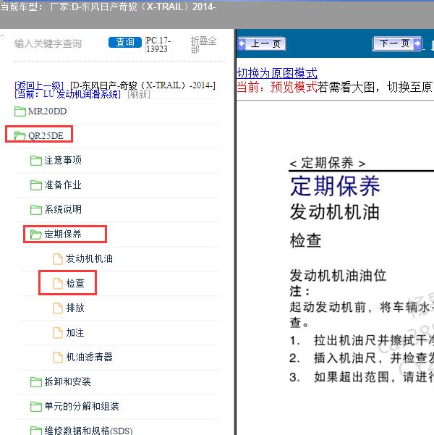
Task: Open the 切换为原图模式 link
Action: (277, 73)
